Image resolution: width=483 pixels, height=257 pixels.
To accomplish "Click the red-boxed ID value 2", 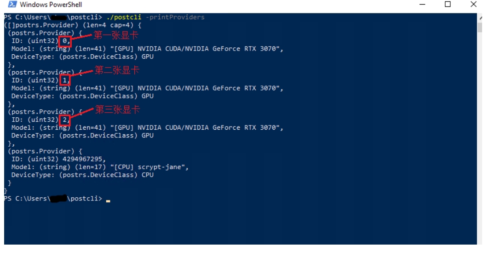I will pyautogui.click(x=65, y=120).
